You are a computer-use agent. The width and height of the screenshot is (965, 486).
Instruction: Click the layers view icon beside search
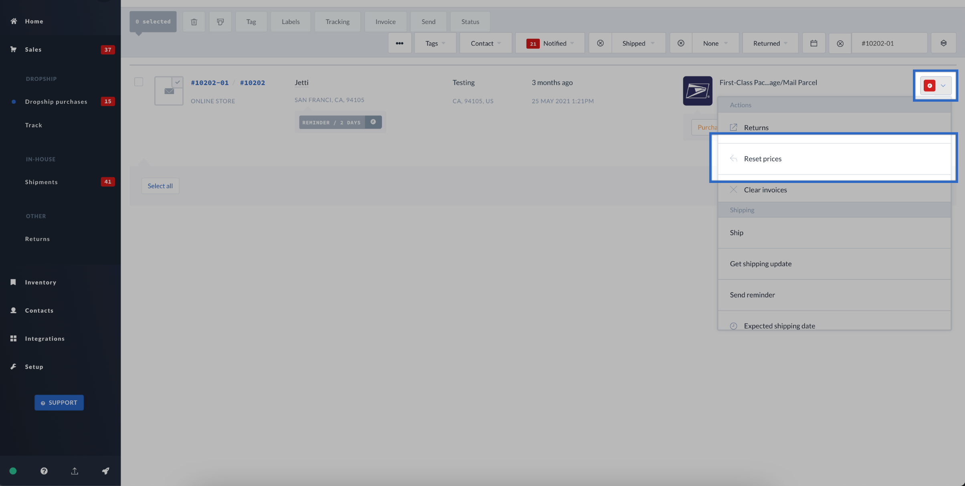pos(943,43)
